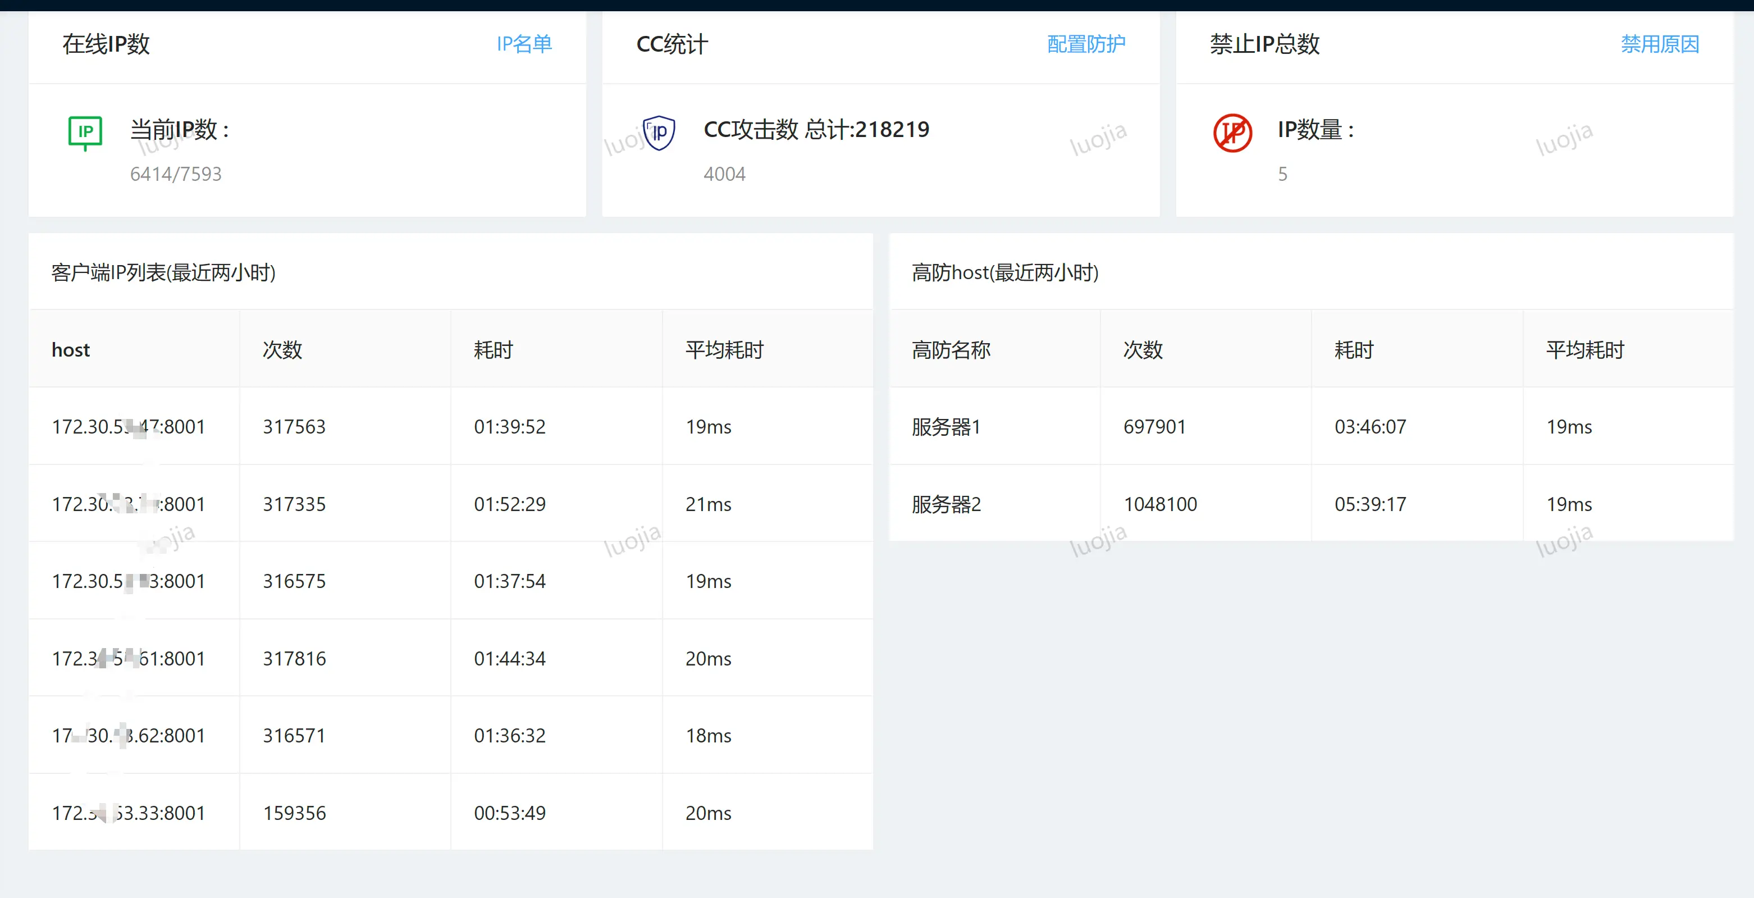Click the 当前IP数 label
Screen dimensions: 1754x898
[x=180, y=129]
